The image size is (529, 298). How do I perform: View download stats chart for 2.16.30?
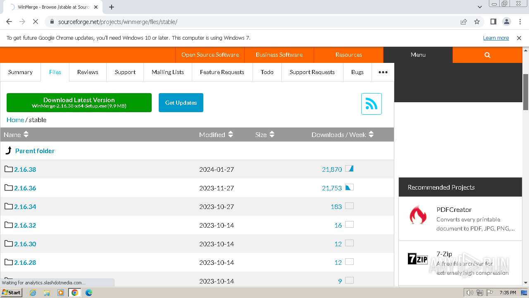349,243
